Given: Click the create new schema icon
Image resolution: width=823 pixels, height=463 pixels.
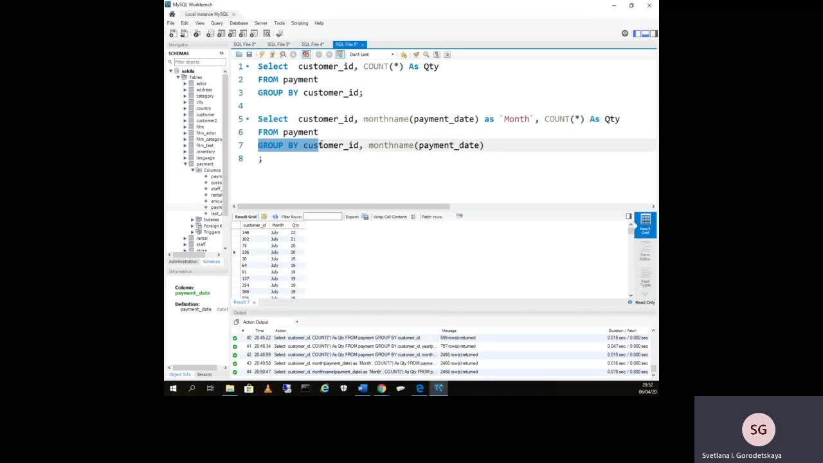Looking at the screenshot, I should (210, 33).
